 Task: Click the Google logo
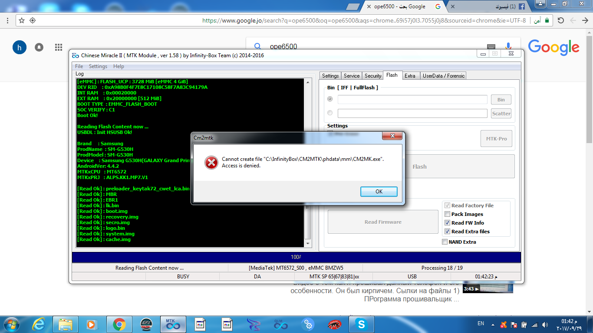point(553,47)
